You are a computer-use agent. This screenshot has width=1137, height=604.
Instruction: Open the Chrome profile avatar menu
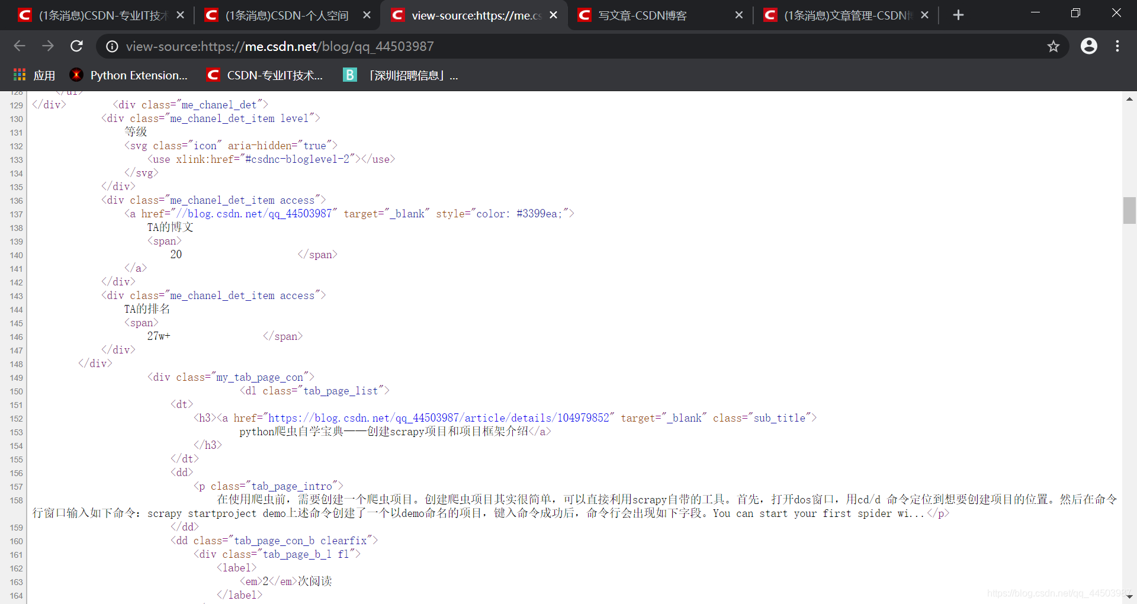pos(1088,46)
